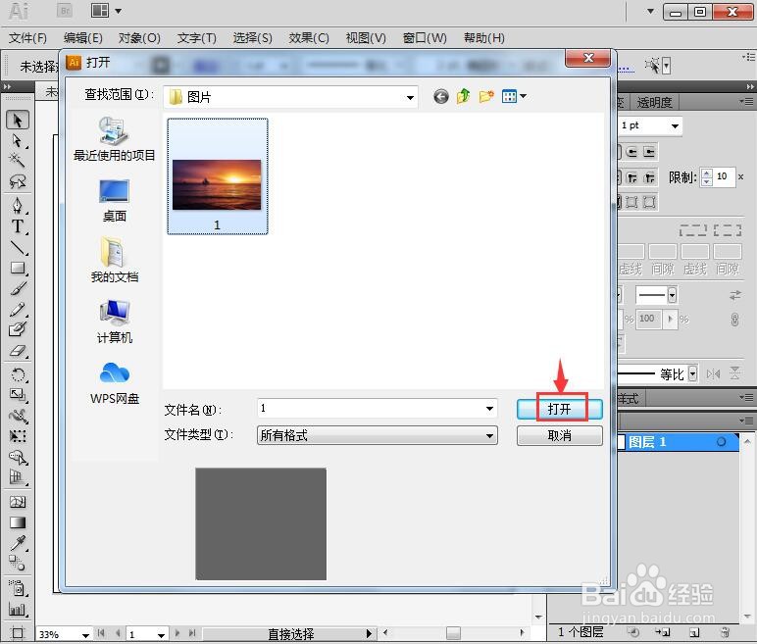Screen dimensions: 757x644
Task: Open 最近使用的项目 location
Action: point(115,139)
